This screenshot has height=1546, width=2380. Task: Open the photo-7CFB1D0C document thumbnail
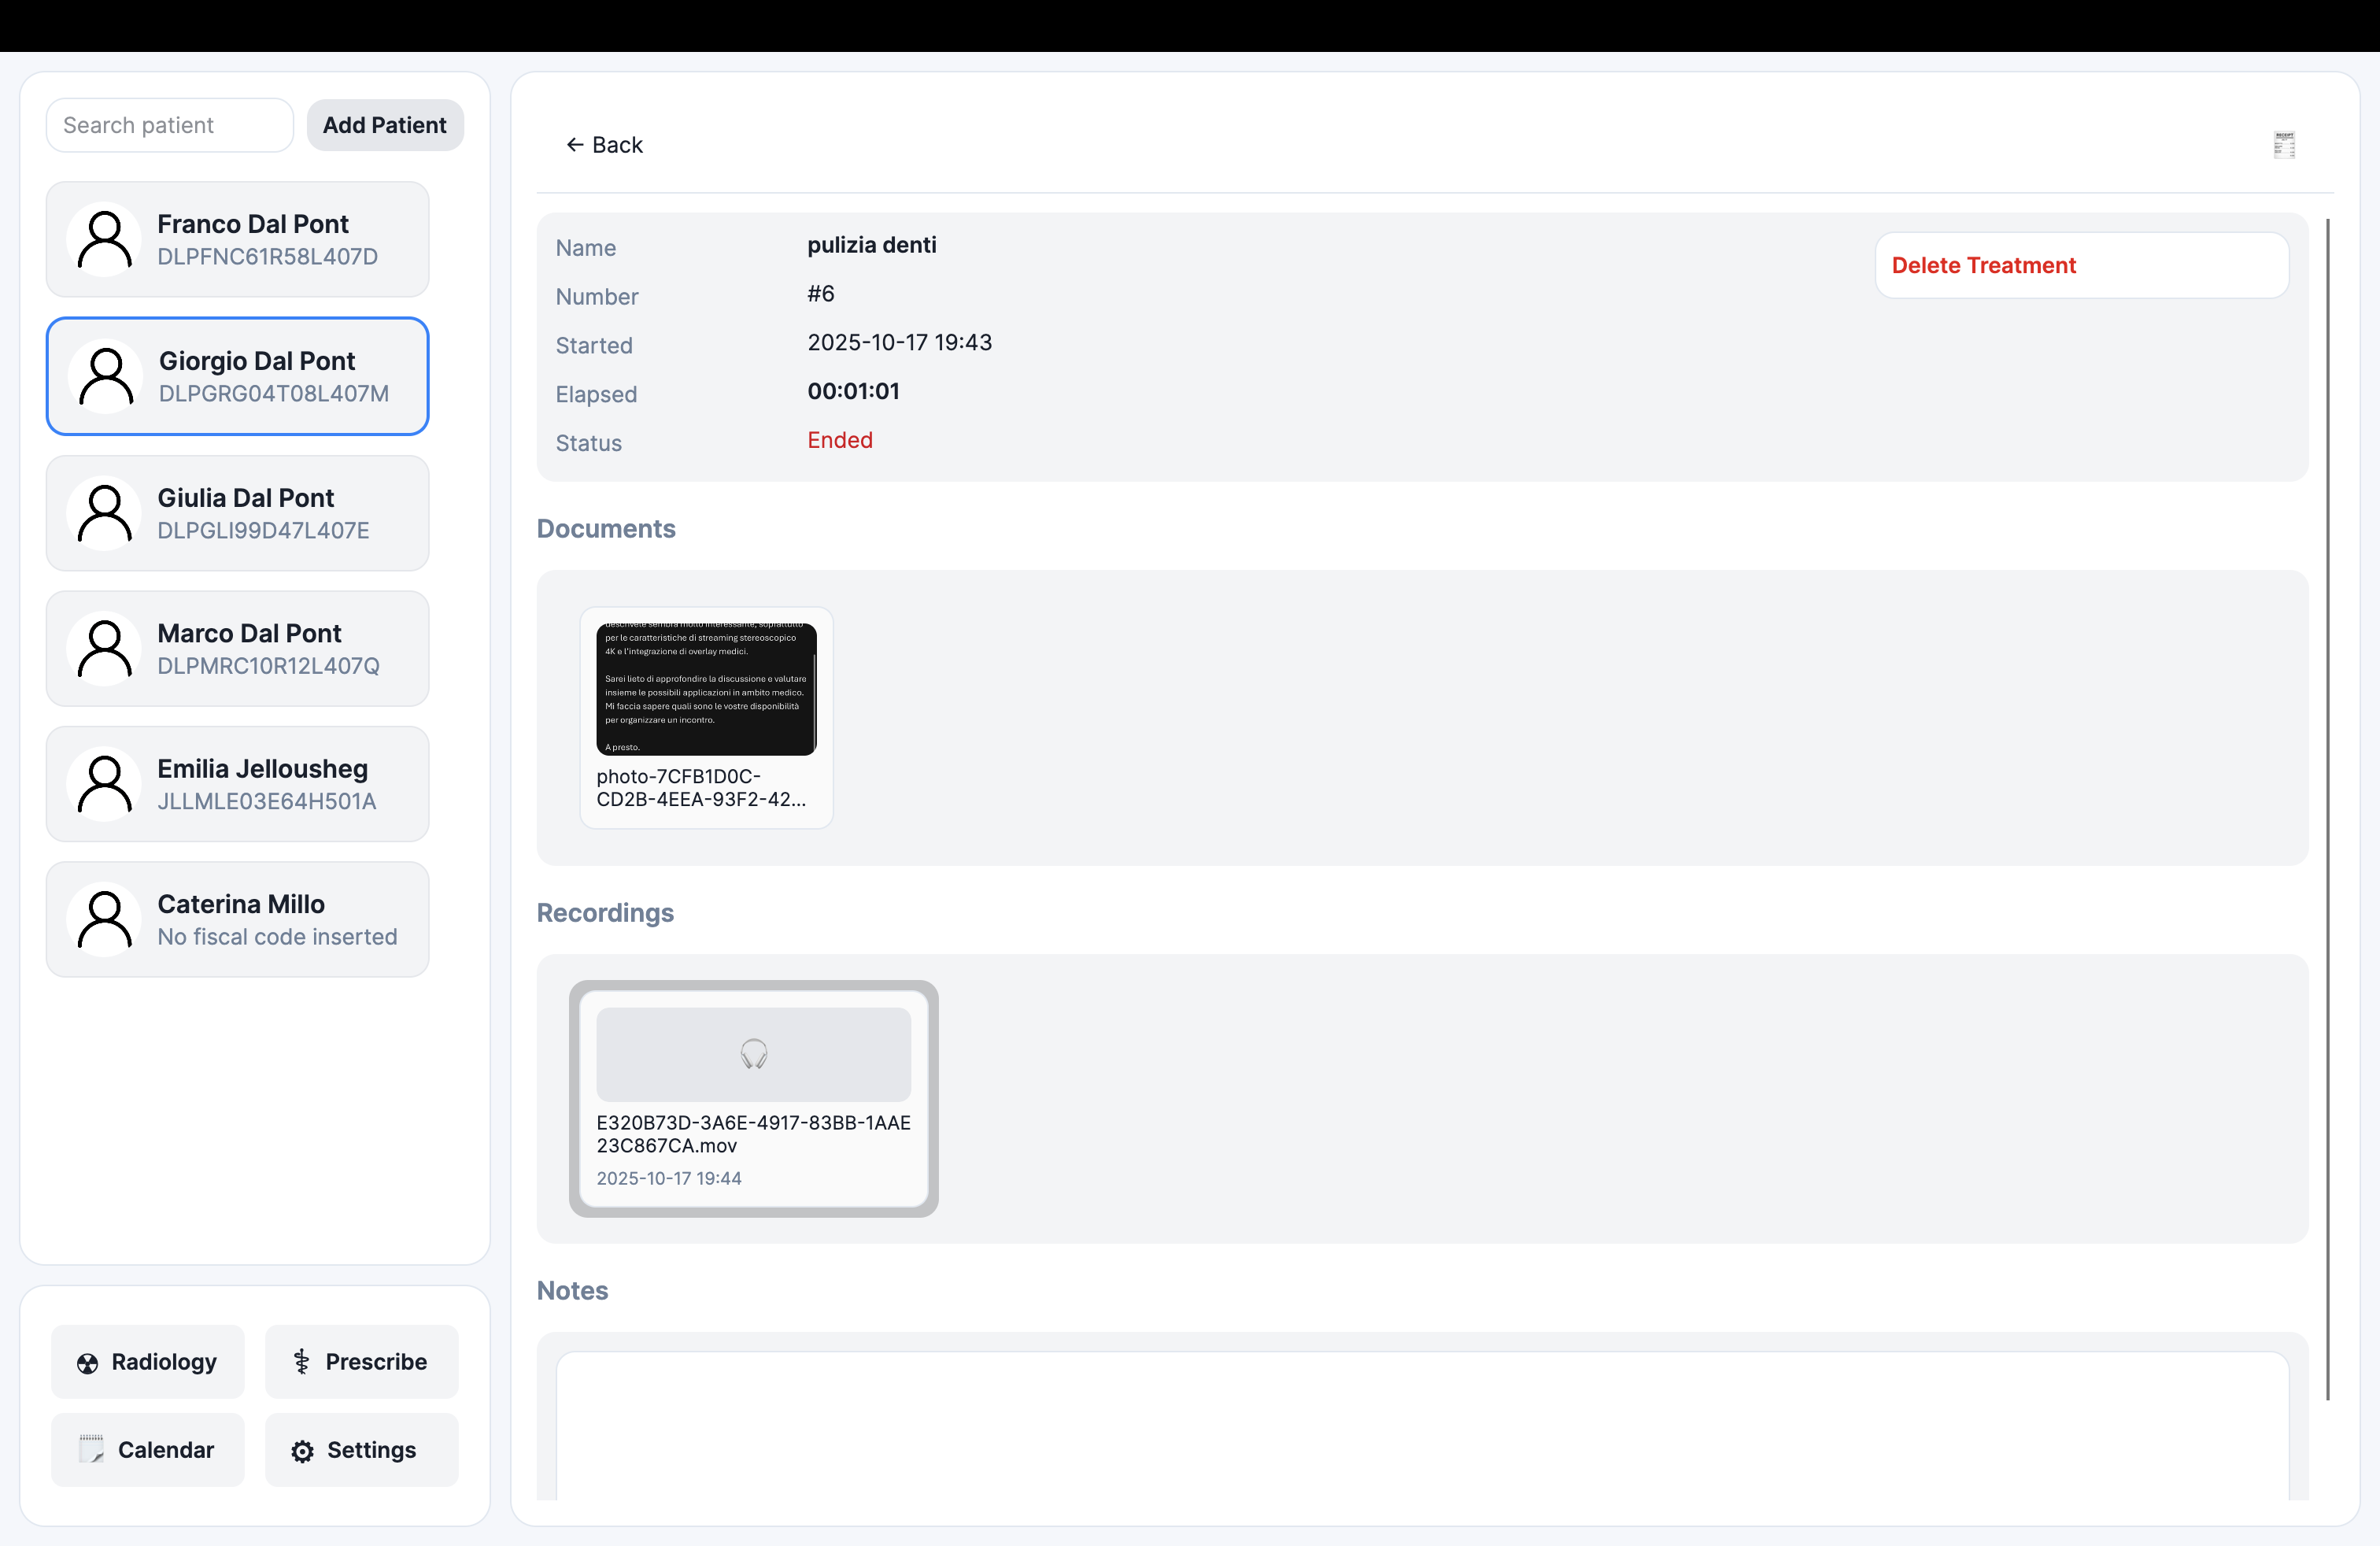tap(706, 690)
